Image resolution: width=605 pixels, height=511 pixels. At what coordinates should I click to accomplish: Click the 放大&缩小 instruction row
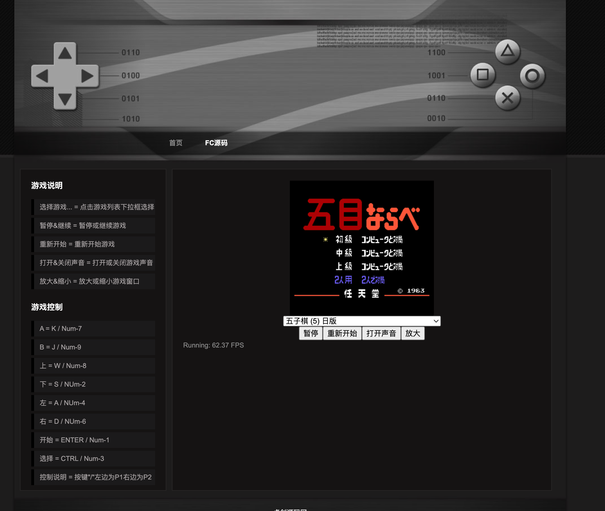pos(93,281)
